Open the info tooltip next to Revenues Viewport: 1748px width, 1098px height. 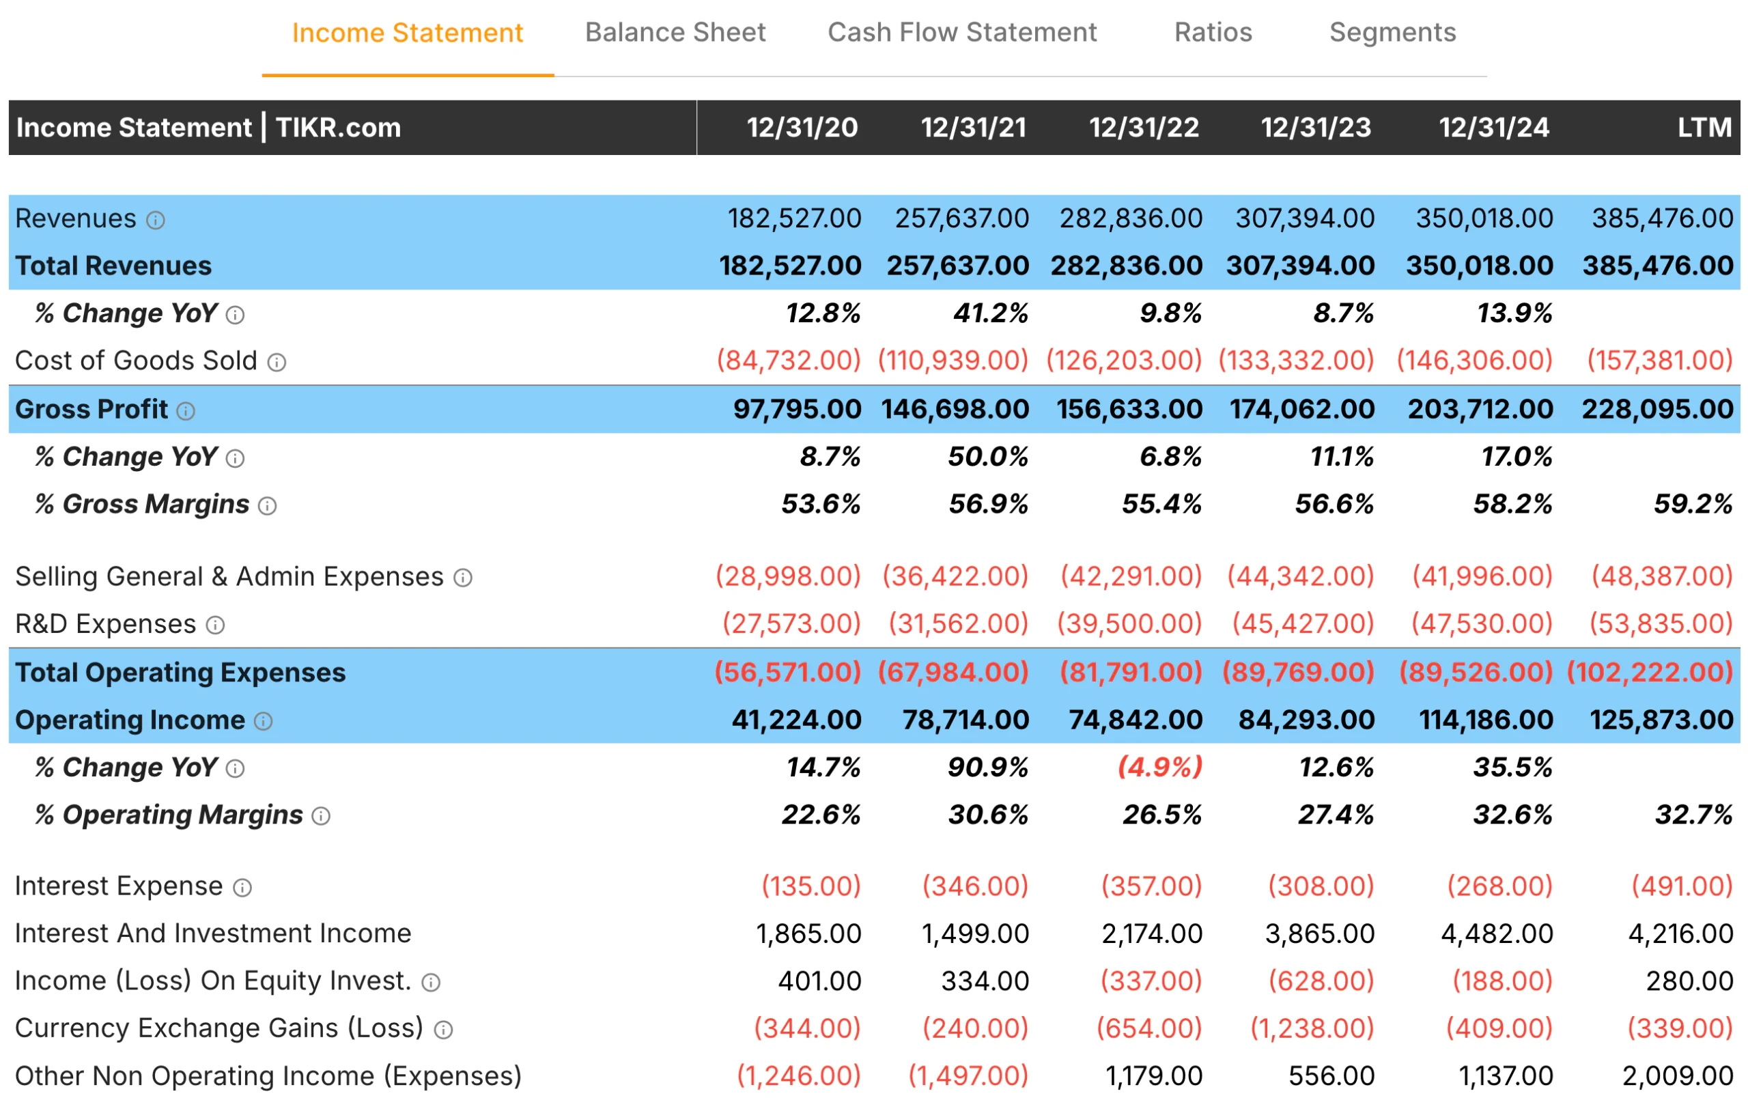(x=157, y=220)
